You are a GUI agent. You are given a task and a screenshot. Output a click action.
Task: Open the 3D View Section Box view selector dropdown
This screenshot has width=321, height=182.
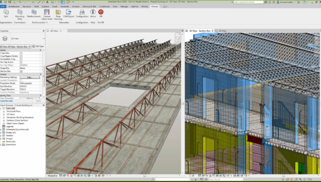(x=15, y=47)
